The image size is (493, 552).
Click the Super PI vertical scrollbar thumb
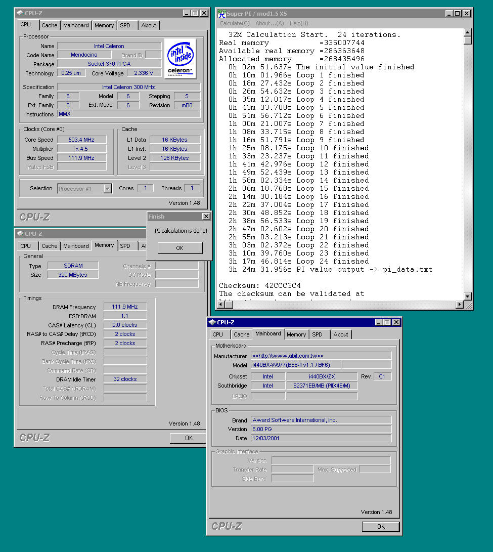(467, 40)
